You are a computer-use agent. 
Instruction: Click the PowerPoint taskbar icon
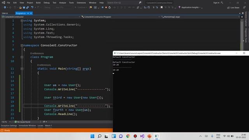coord(149,136)
